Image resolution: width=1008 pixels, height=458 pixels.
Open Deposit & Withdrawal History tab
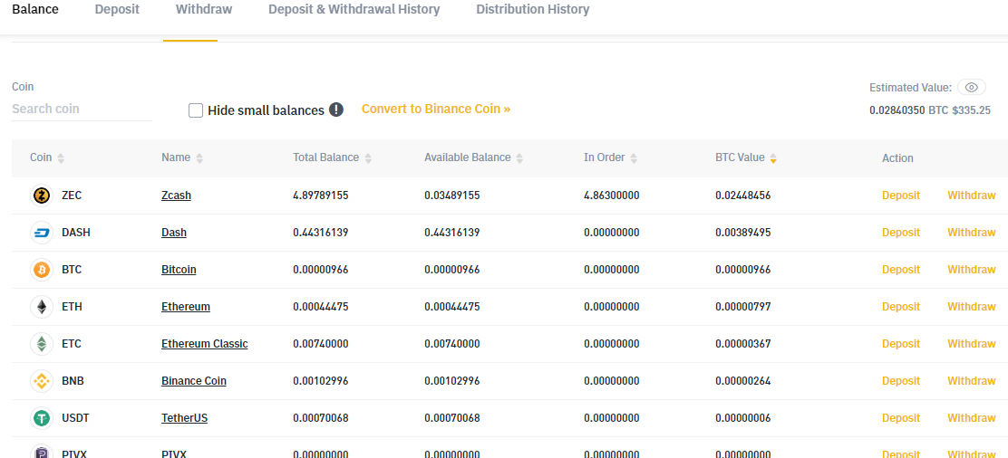click(x=354, y=10)
